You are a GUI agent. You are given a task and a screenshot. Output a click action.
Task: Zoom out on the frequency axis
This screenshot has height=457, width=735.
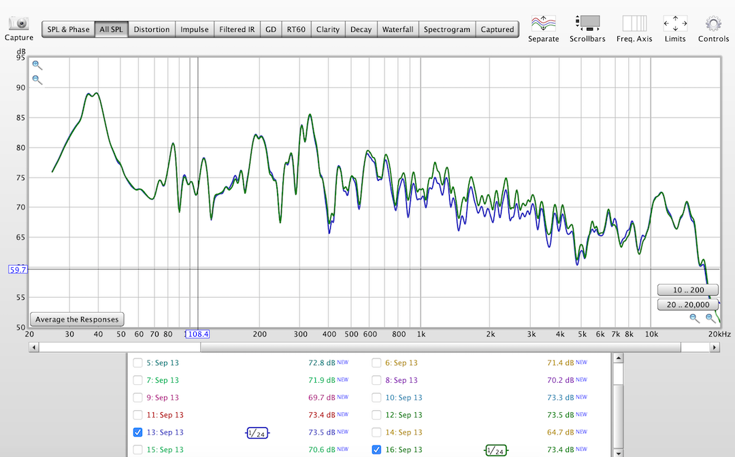694,318
